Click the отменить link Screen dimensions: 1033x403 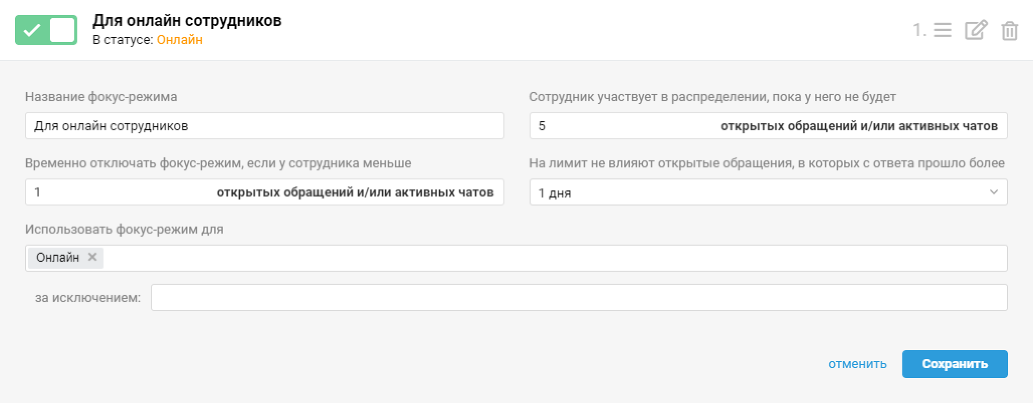(857, 364)
